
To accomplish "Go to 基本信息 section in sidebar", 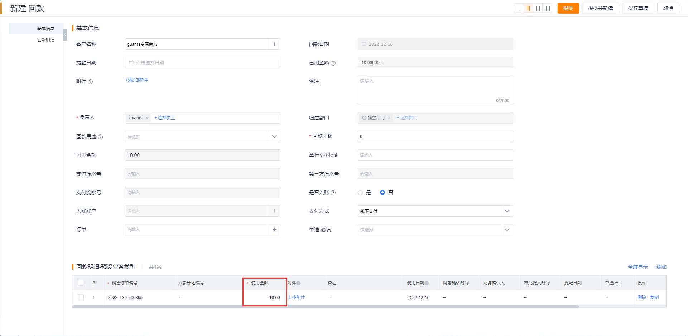I will coord(46,29).
